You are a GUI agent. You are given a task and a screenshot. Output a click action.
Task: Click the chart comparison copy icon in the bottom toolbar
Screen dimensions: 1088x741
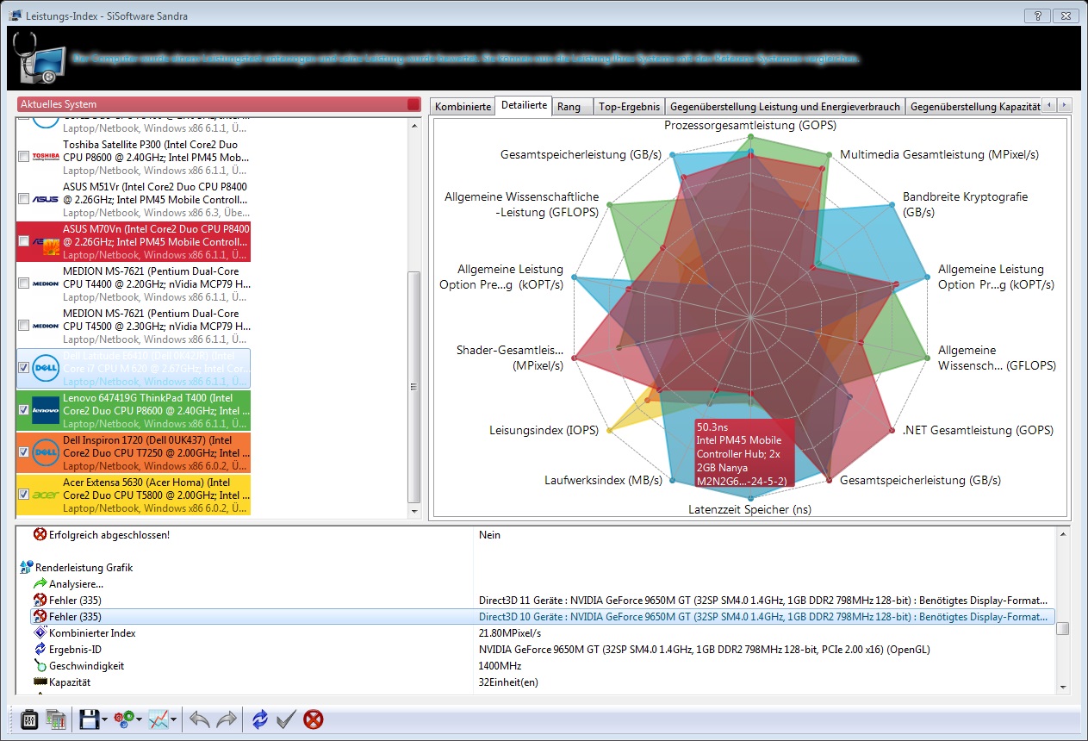[x=56, y=719]
